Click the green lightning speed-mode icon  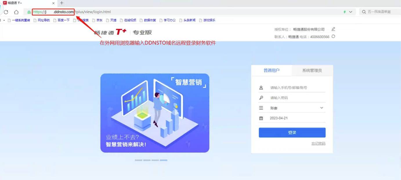coord(344,12)
